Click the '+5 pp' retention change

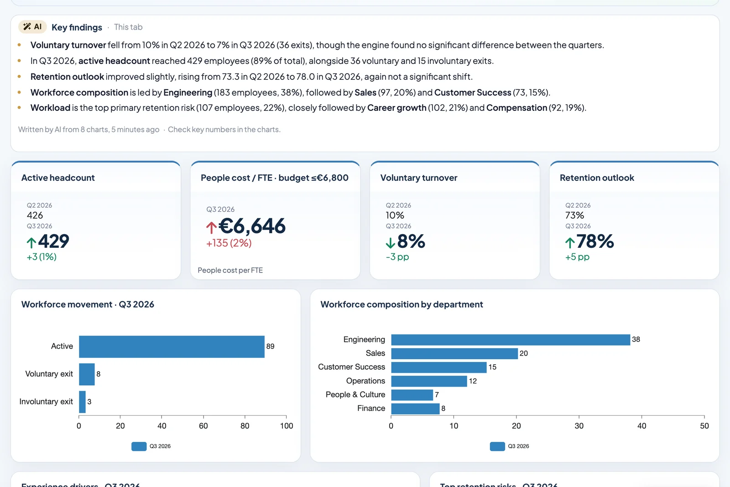pyautogui.click(x=577, y=257)
